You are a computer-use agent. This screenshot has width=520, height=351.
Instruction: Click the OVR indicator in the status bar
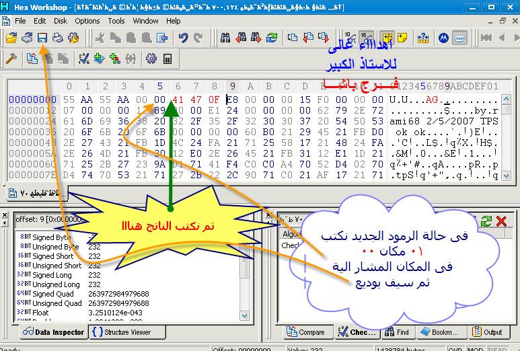pyautogui.click(x=455, y=350)
